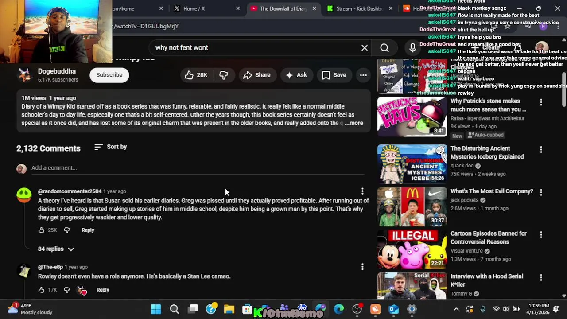Open more actions menu beside Save
Image resolution: width=567 pixels, height=319 pixels.
click(363, 75)
